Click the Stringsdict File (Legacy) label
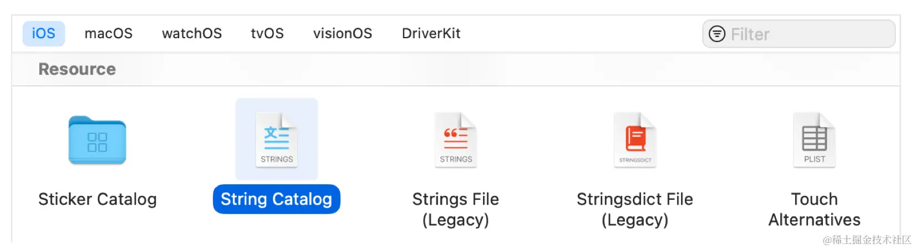 (635, 209)
